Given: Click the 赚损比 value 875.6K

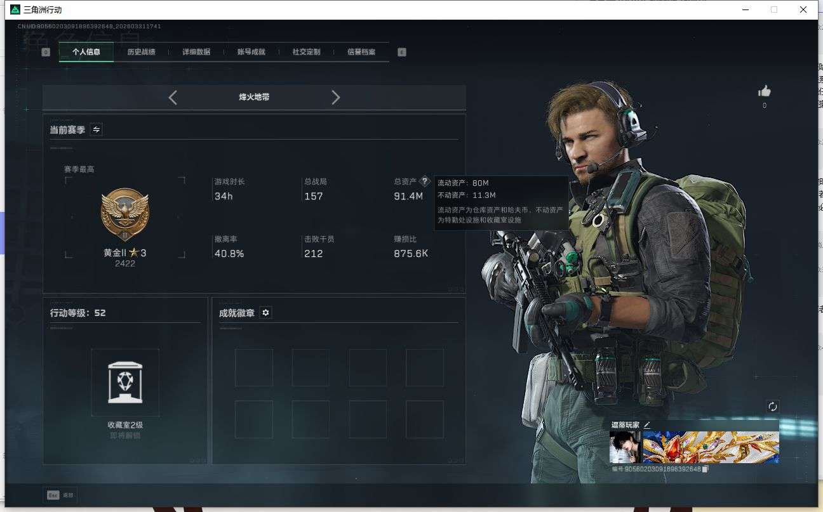Looking at the screenshot, I should click(x=411, y=254).
